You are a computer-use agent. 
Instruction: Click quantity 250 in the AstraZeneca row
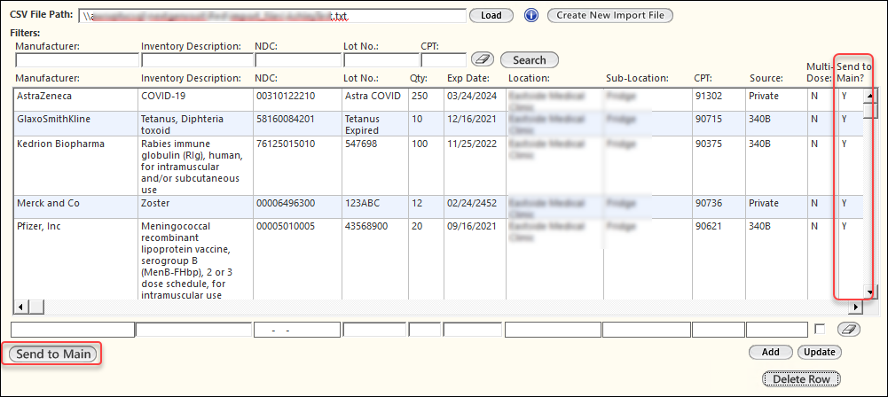(x=420, y=96)
